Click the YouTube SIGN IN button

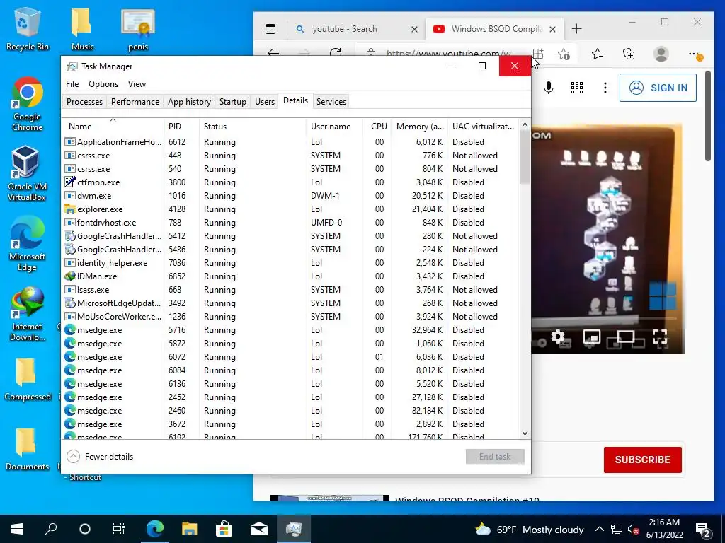pos(658,88)
